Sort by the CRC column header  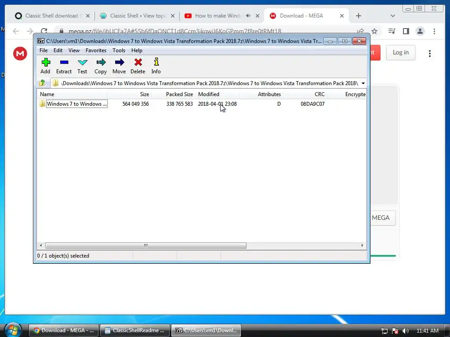click(305, 94)
